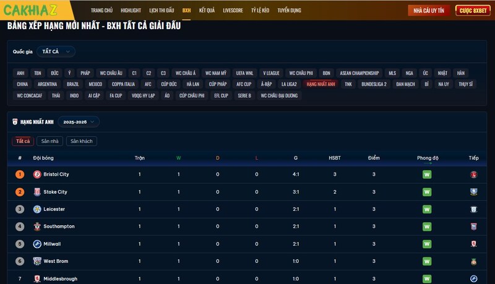
Task: Click the Điểm column header
Action: tap(374, 158)
